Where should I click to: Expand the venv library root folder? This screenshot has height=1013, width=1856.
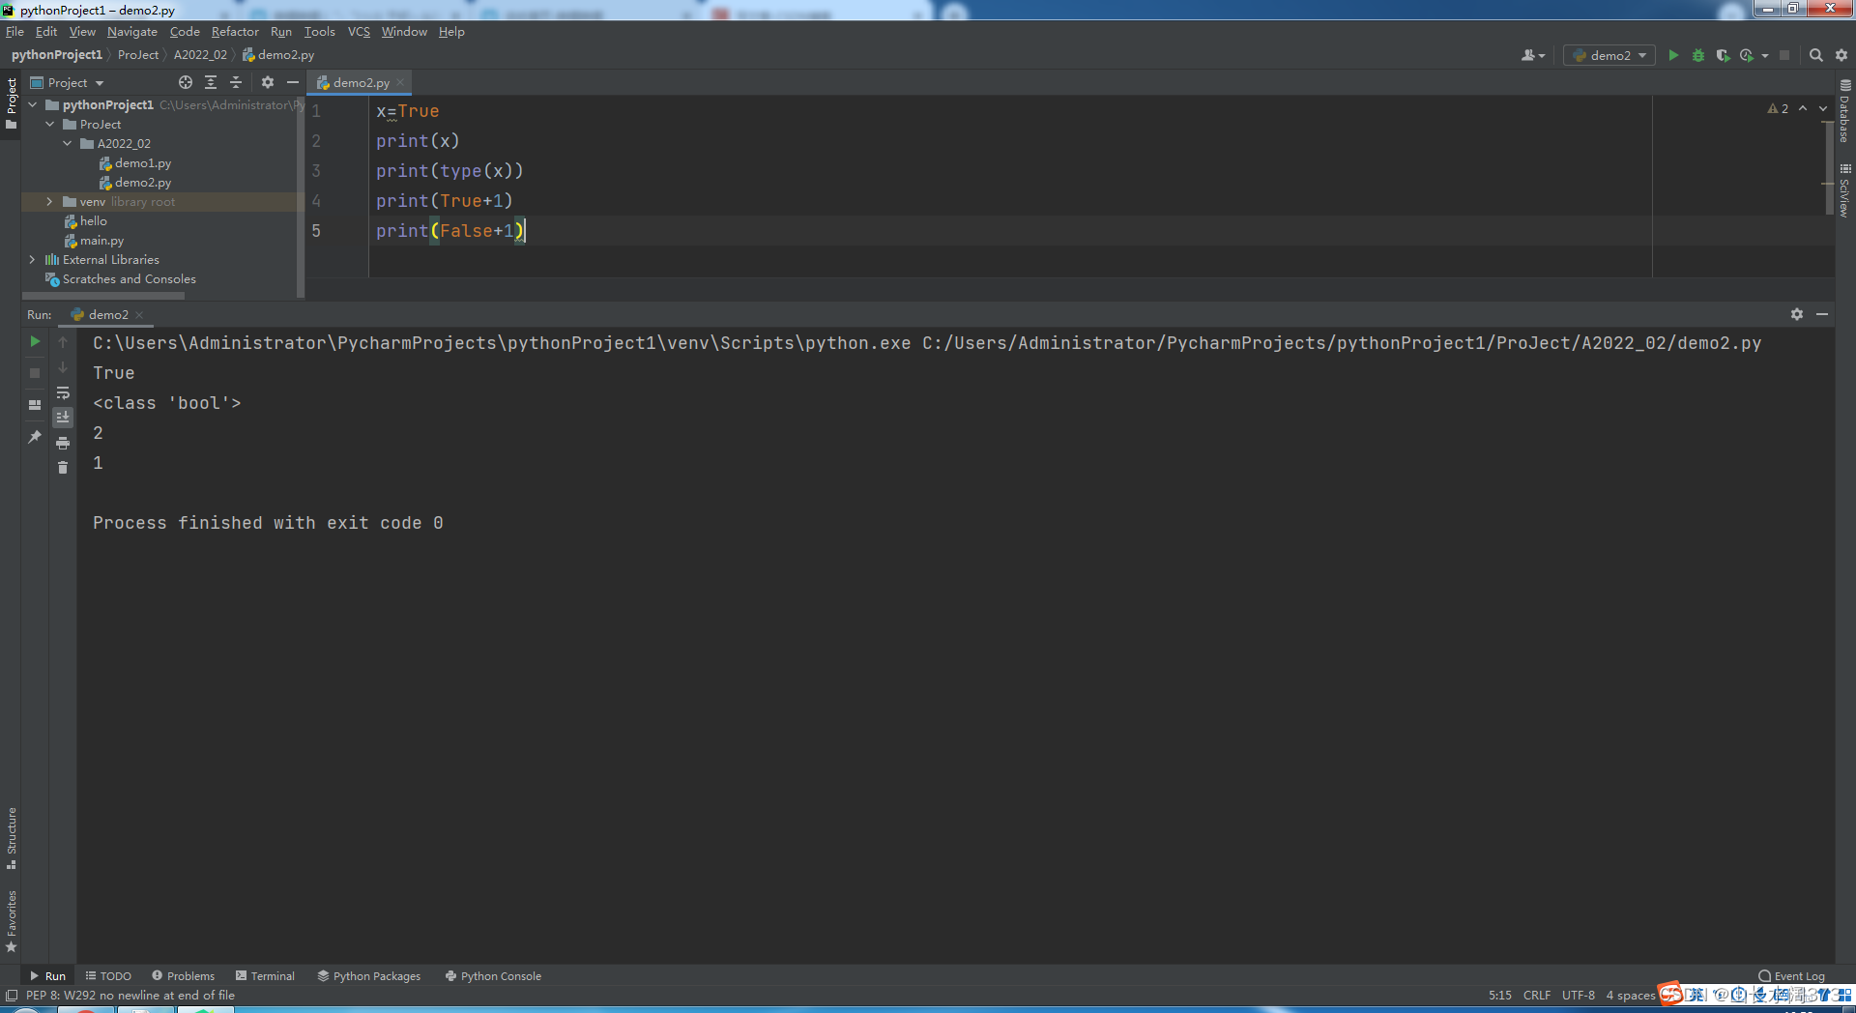pyautogui.click(x=50, y=201)
